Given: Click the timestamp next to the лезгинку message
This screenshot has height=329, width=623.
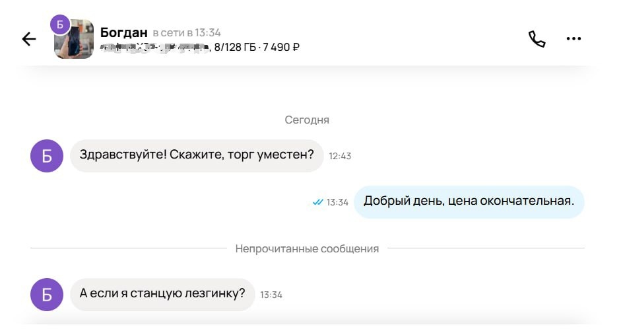Looking at the screenshot, I should click(271, 295).
